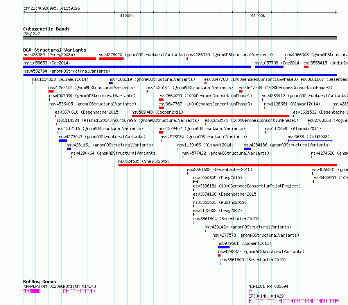
Task: Click the EP300|NM_001429 gene label
Action: click(x=266, y=296)
